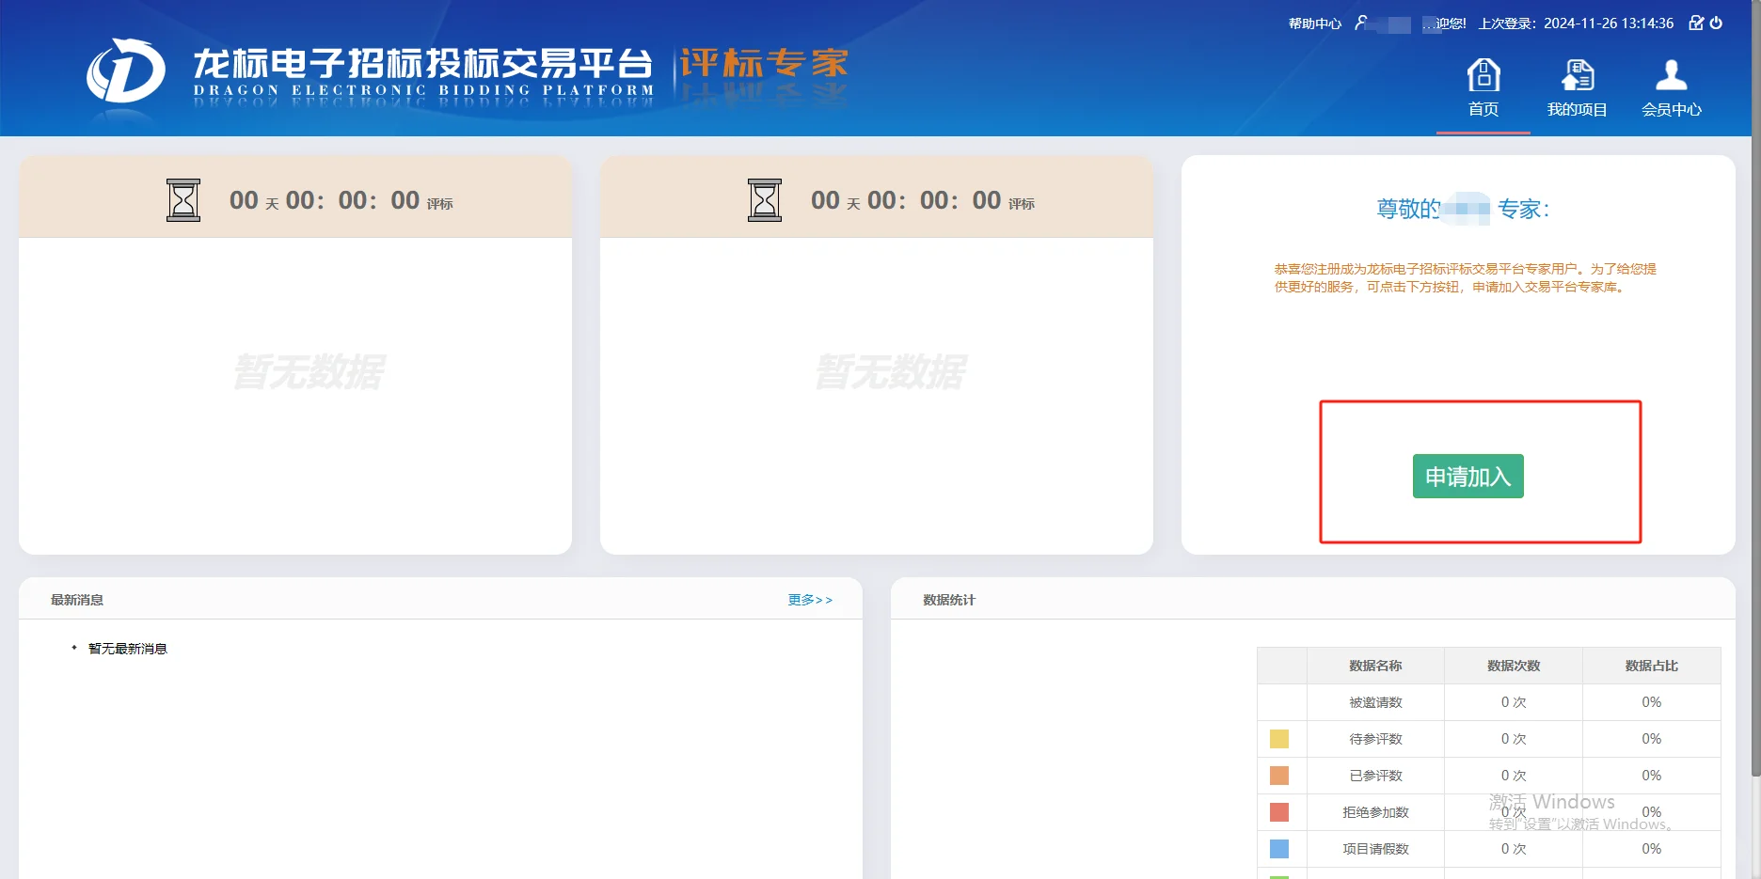
Task: Click the orange swatch beside 已参评数
Action: [x=1279, y=776]
